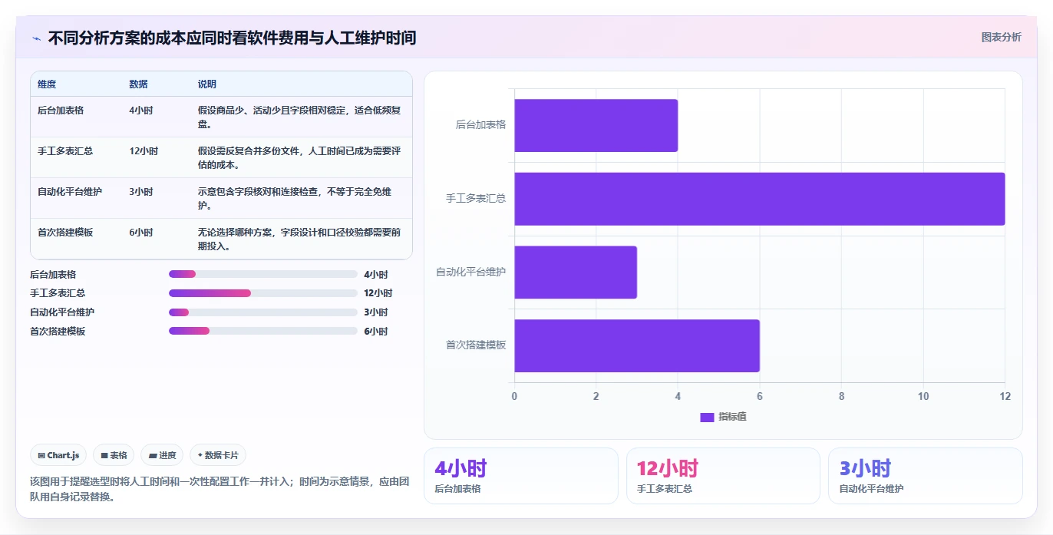This screenshot has height=535, width=1053.
Task: Click the 手工多表汇总 progress bar
Action: (263, 293)
